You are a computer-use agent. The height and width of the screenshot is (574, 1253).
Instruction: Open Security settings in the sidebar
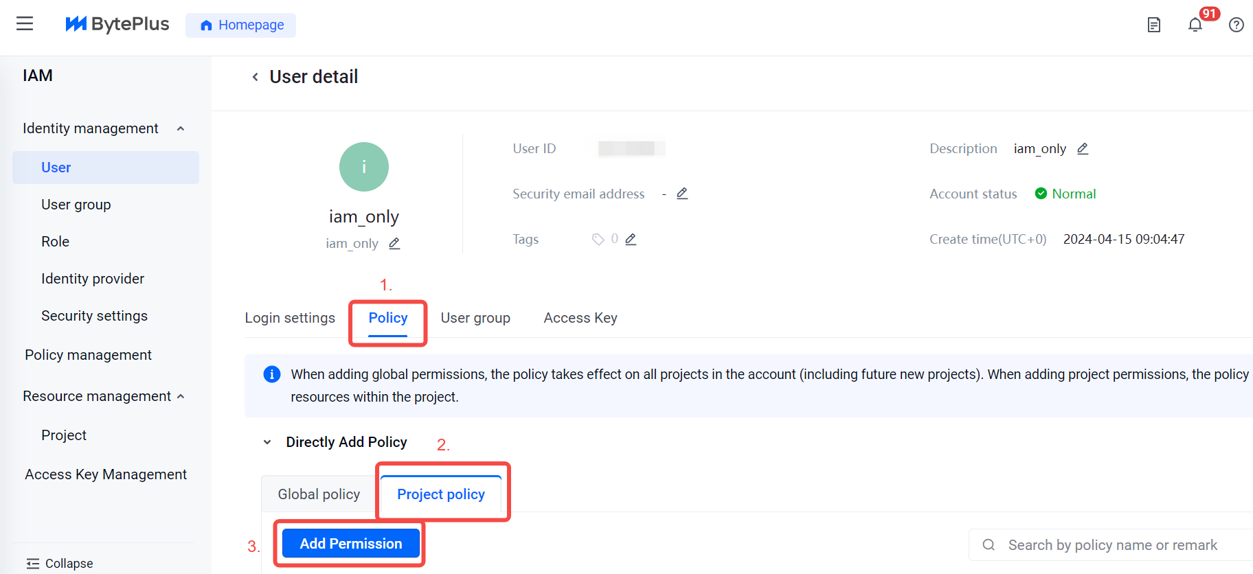point(94,316)
